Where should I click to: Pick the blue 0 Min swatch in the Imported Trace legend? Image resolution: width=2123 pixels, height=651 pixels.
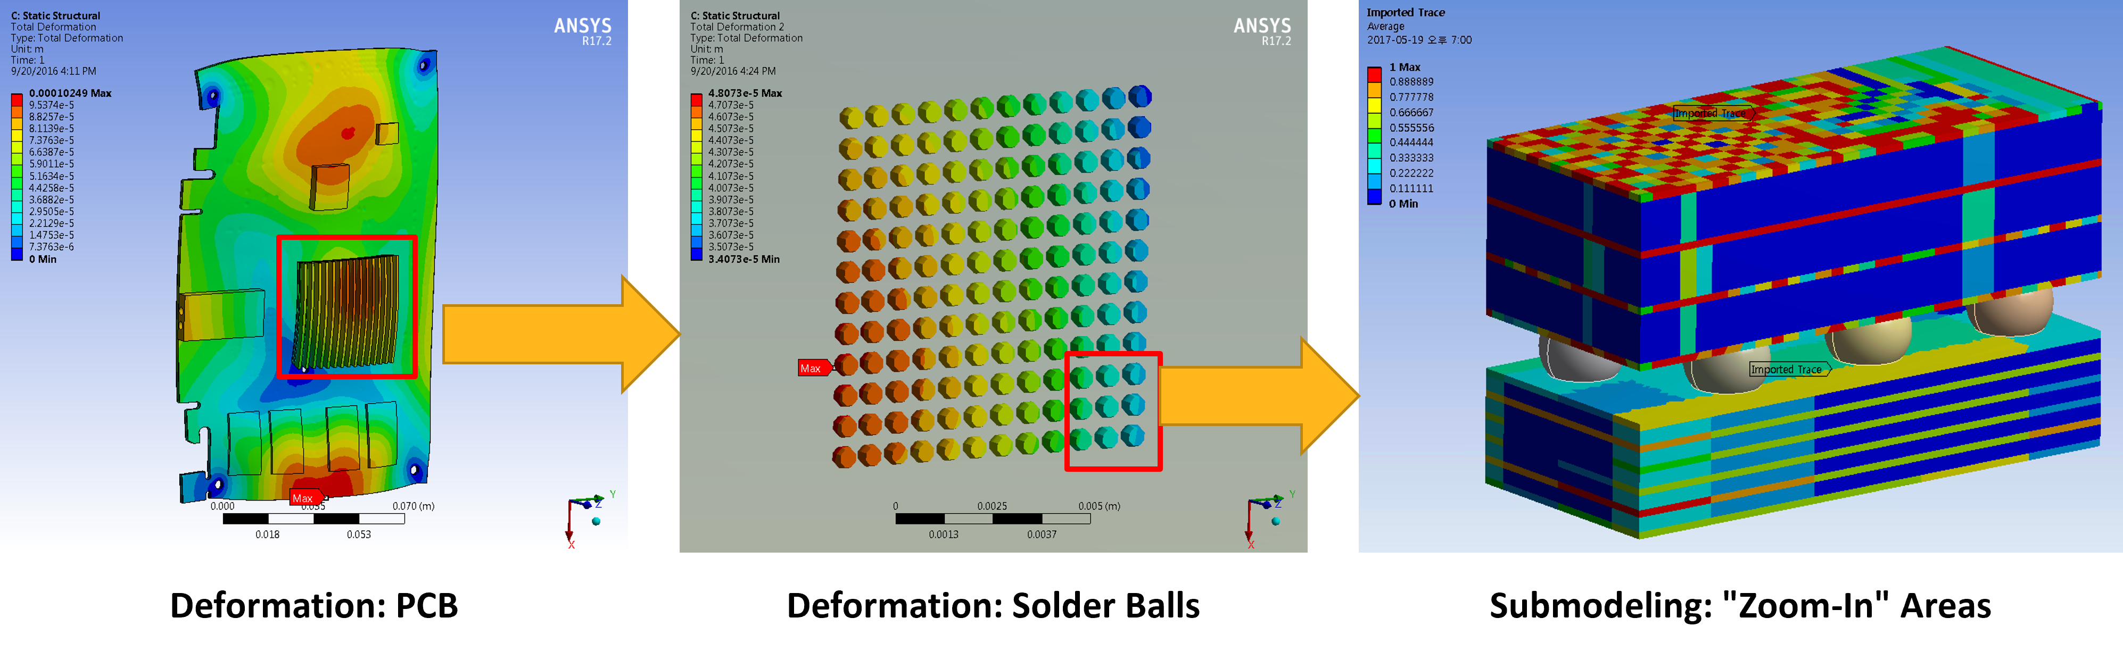coord(1374,197)
